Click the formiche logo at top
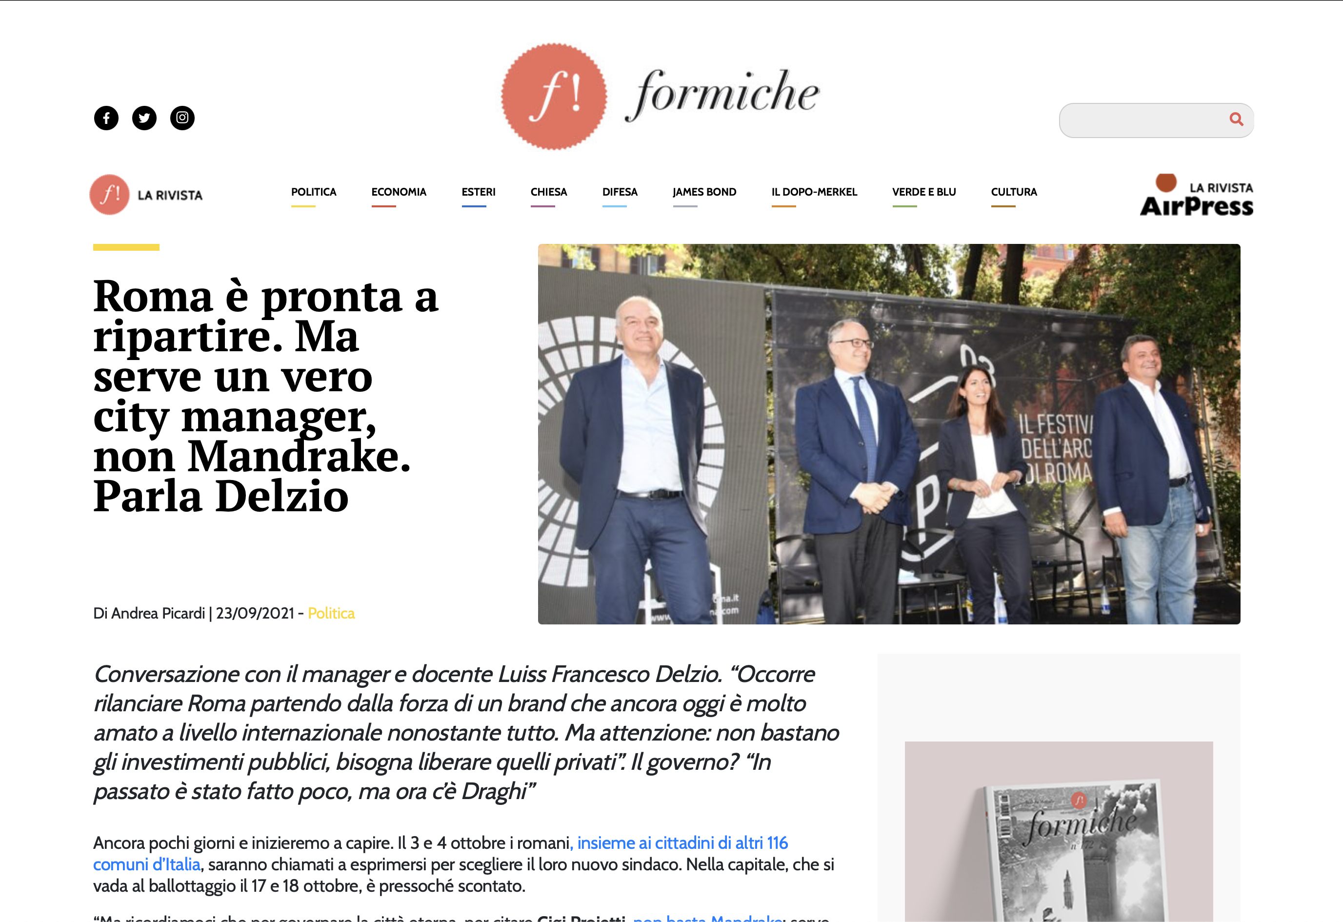1343x922 pixels. [660, 97]
